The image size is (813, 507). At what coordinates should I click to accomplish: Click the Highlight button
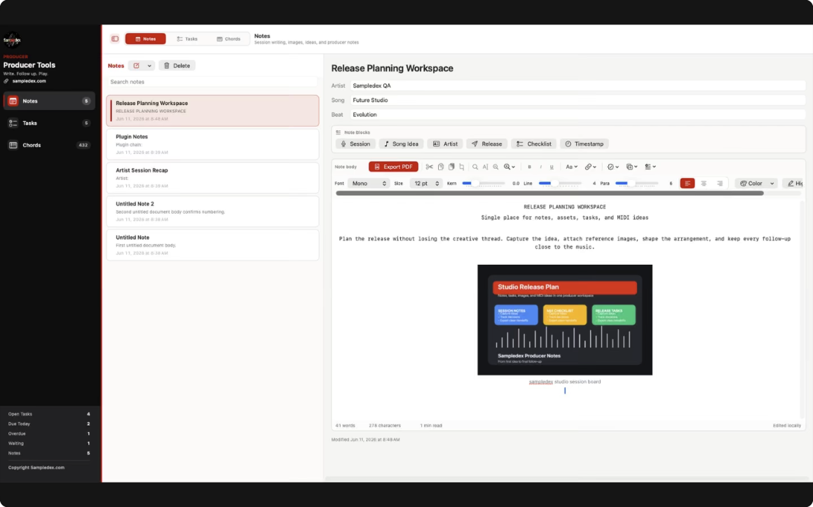(x=793, y=183)
